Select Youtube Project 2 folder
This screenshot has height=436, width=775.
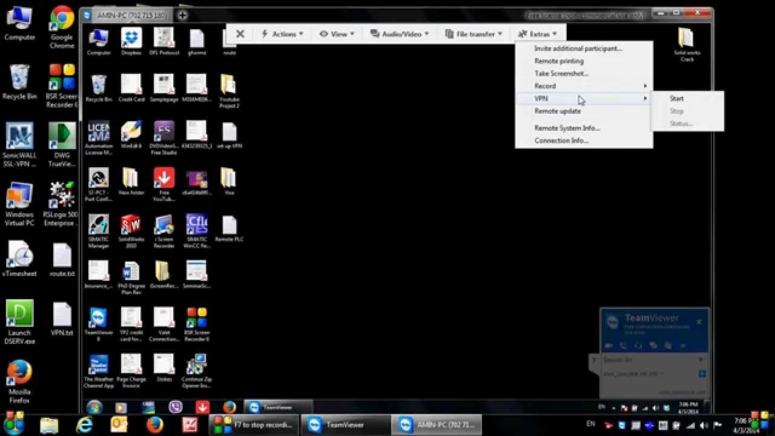tap(229, 91)
